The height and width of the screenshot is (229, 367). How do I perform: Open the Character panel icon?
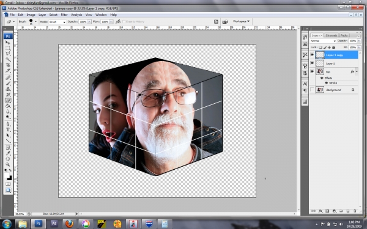305,84
